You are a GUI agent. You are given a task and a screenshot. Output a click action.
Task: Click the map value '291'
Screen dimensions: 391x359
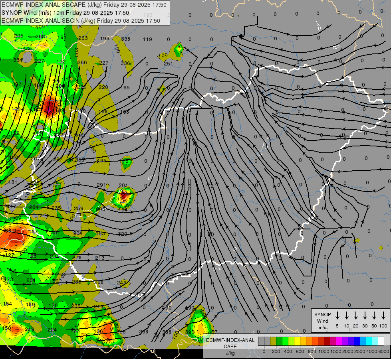(x=101, y=185)
